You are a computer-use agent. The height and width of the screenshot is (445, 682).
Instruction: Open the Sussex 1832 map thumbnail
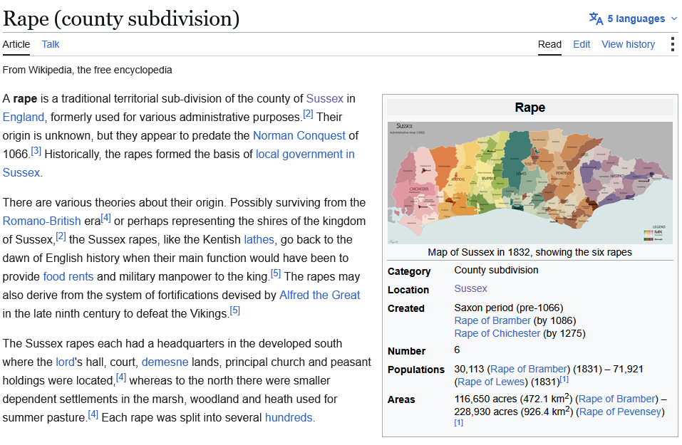[529, 183]
